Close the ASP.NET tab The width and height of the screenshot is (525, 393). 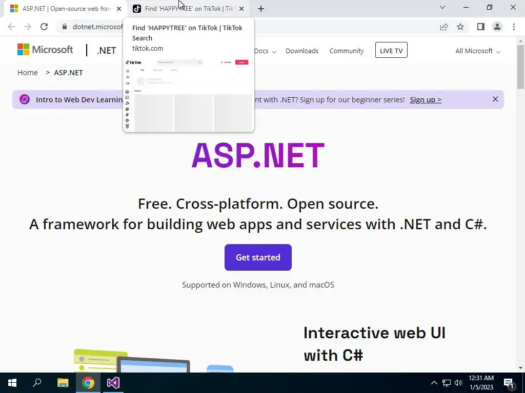[119, 9]
